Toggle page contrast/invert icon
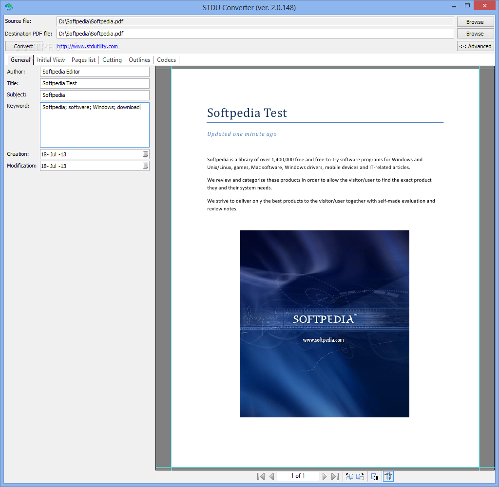This screenshot has height=487, width=499. 375,476
